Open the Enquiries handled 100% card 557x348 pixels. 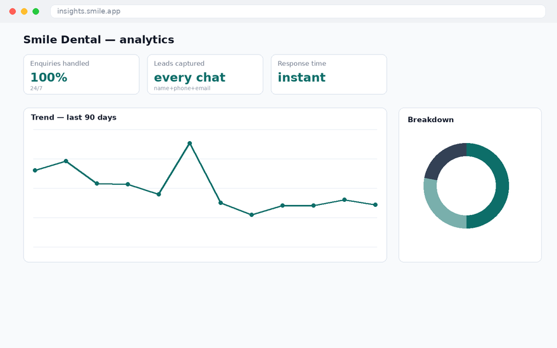click(x=82, y=75)
